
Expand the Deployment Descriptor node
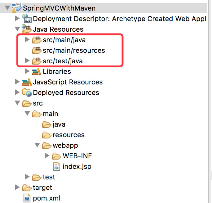[17, 18]
